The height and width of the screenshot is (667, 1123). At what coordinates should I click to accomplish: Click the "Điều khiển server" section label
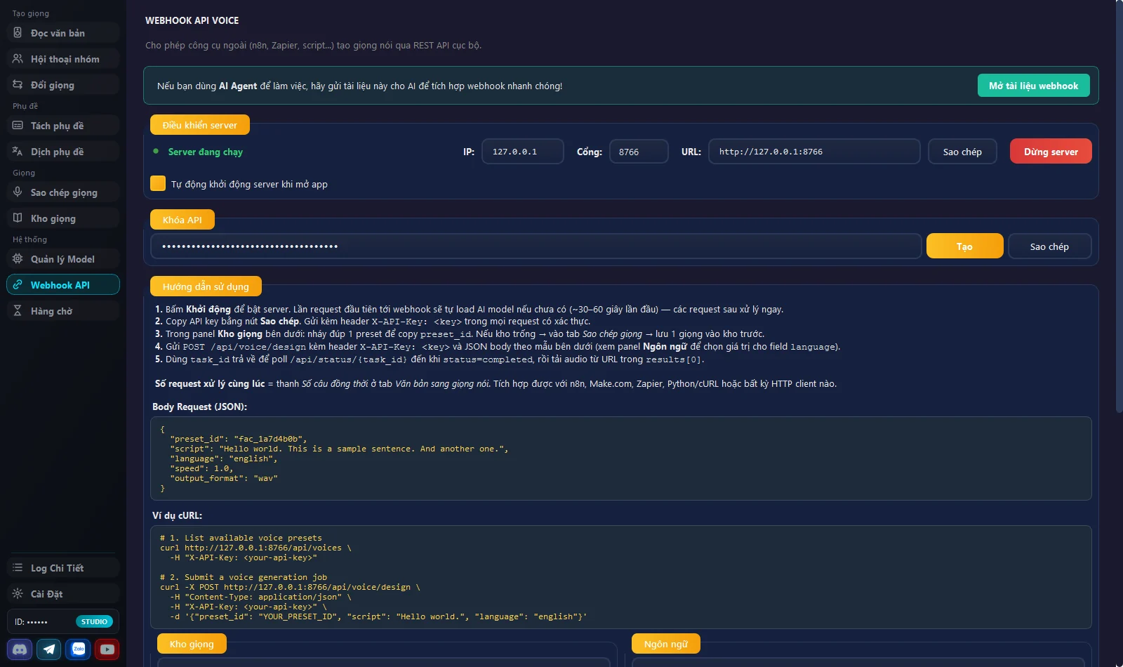coord(200,125)
